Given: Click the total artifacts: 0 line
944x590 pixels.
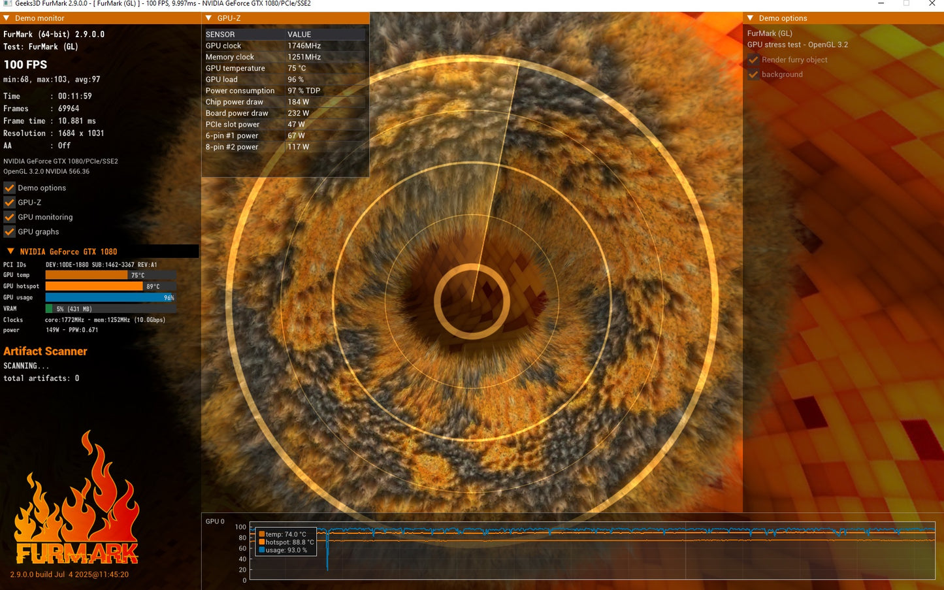Looking at the screenshot, I should 41,378.
